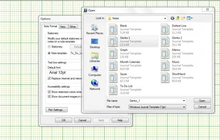Expand the Look in folder dropdown

(165, 19)
